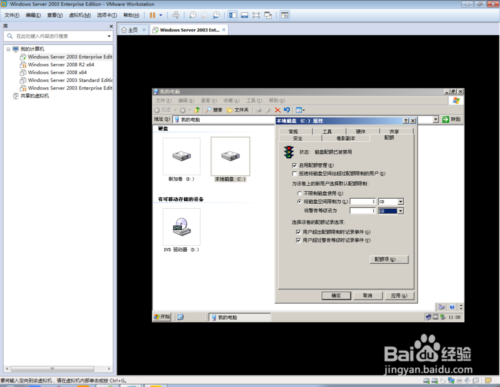Click the library search input field
500x387 pixels.
[57, 36]
